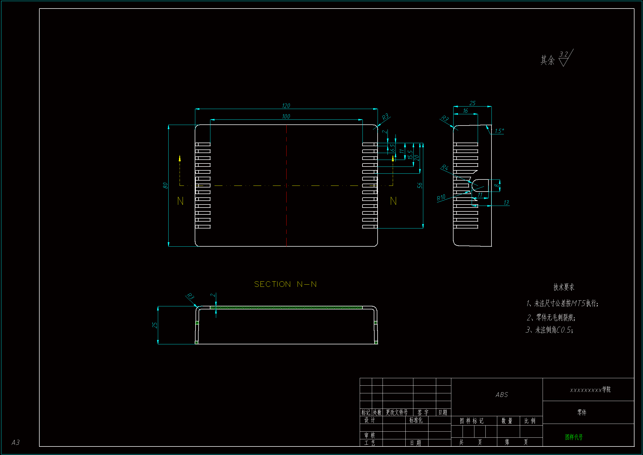The height and width of the screenshot is (455, 643).
Task: Click the R4 radius label
Action: pos(444,168)
